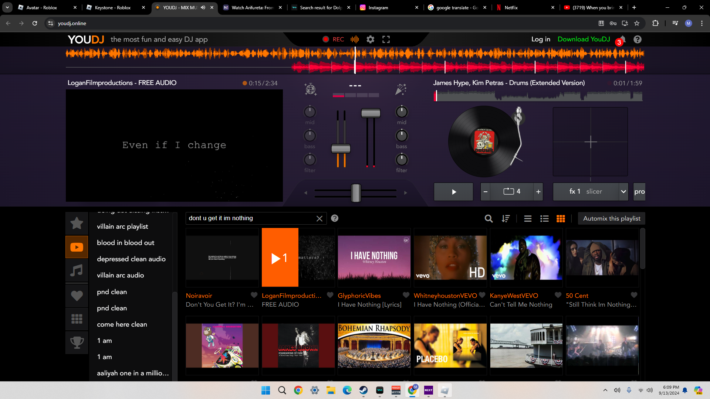Screen dimensions: 710x399
Task: Switch to detailed list view
Action: [x=544, y=219]
